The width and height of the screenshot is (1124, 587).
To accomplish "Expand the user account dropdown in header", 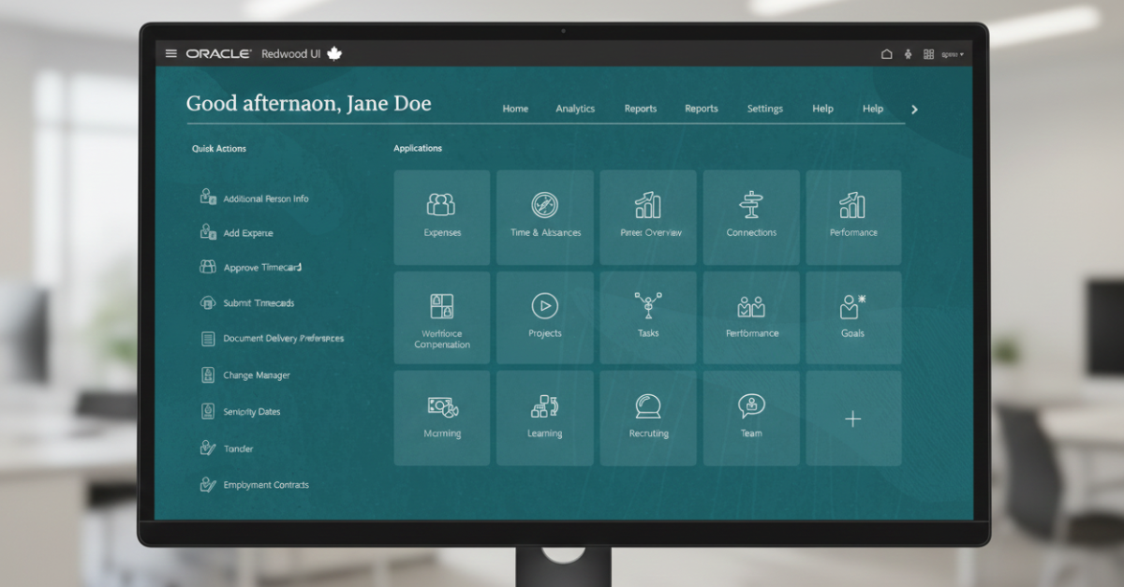I will click(952, 54).
